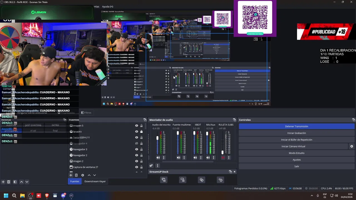Undock the Controles panel
The height and width of the screenshot is (200, 356).
pos(353,120)
